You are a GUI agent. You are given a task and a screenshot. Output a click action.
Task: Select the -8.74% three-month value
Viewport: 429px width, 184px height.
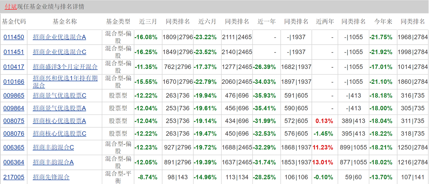coord(148,177)
